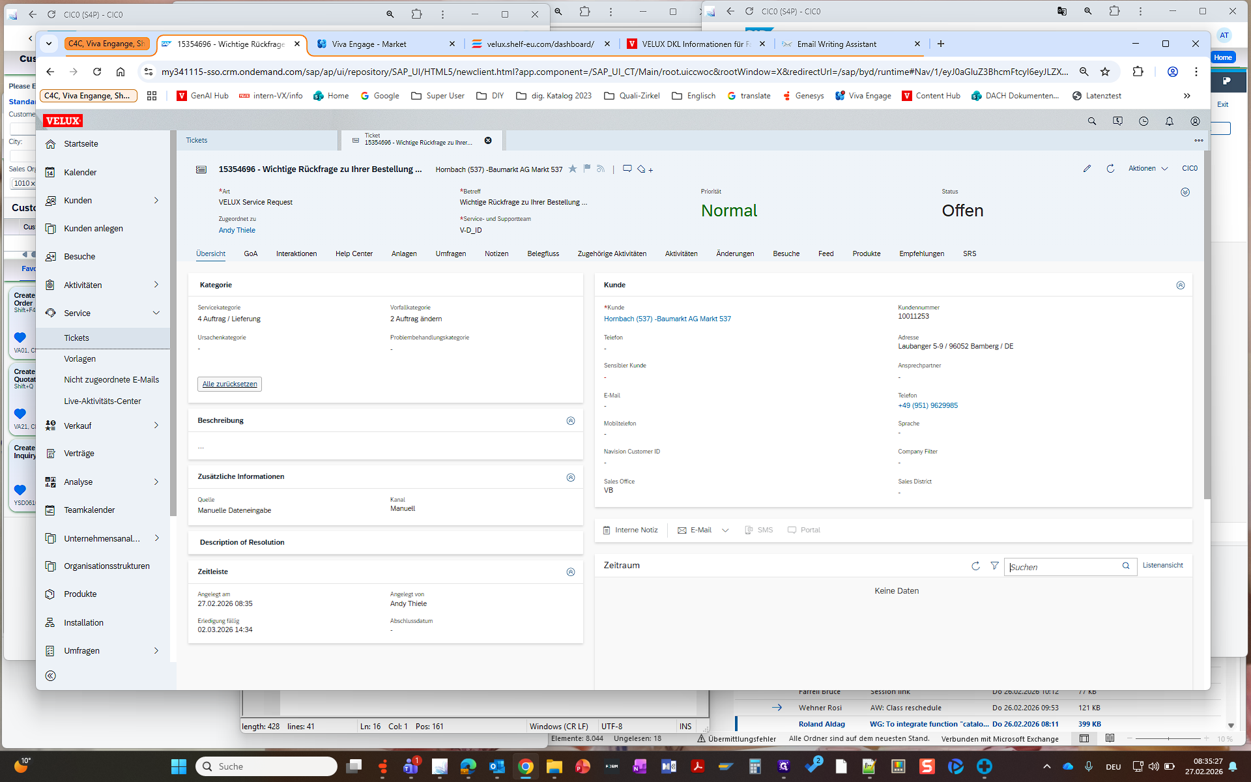Expand the Kunden sidebar menu
Viewport: 1251px width, 782px height.
[x=156, y=201]
